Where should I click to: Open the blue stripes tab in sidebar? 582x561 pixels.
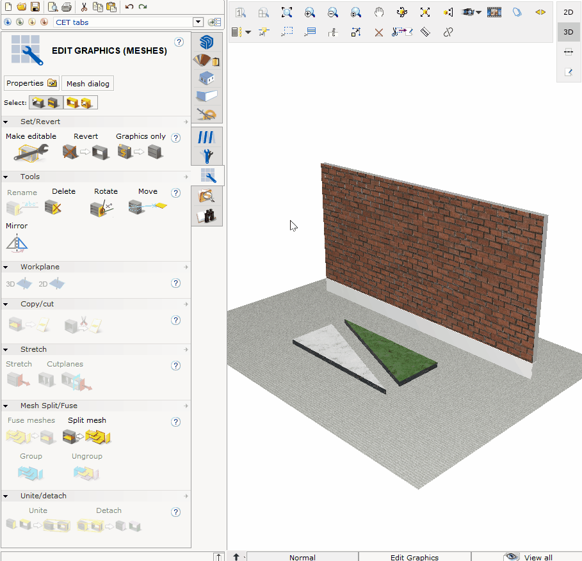pyautogui.click(x=207, y=137)
